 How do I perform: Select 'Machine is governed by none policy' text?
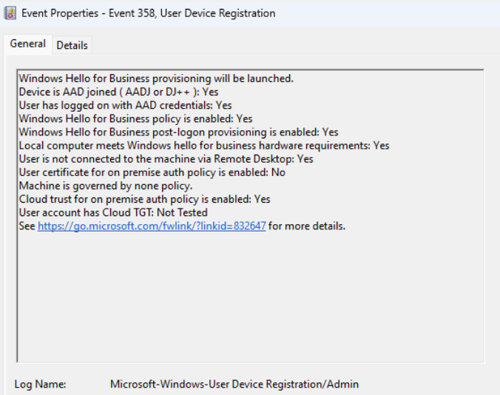tap(105, 186)
